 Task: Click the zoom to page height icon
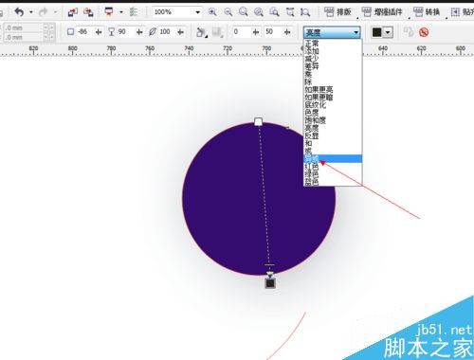pos(305,12)
